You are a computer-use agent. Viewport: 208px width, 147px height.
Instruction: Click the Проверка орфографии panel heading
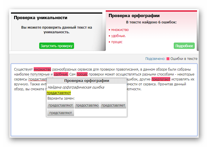[134, 16]
